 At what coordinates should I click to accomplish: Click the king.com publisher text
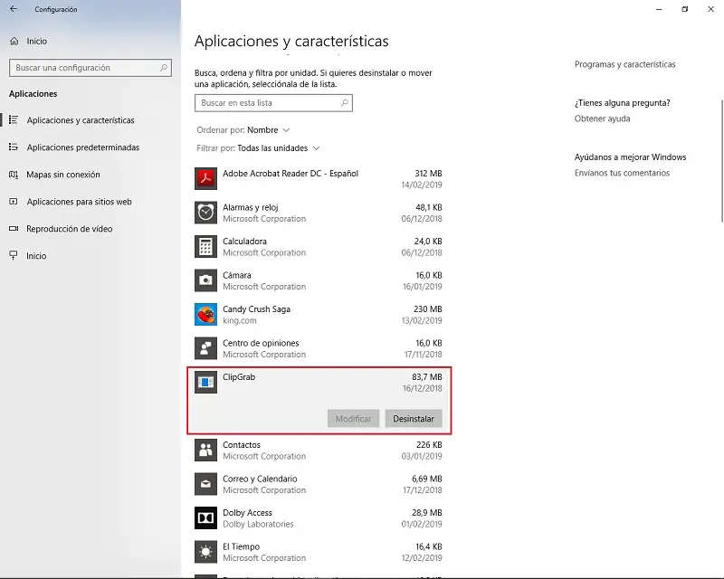[240, 320]
